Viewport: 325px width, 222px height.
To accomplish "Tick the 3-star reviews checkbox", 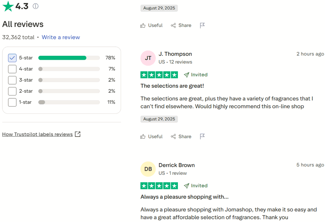I will (12, 80).
